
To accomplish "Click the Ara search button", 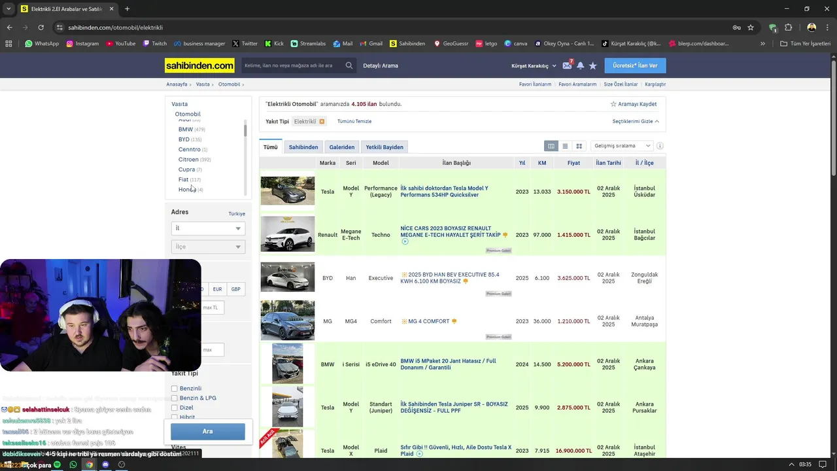I will pyautogui.click(x=208, y=431).
